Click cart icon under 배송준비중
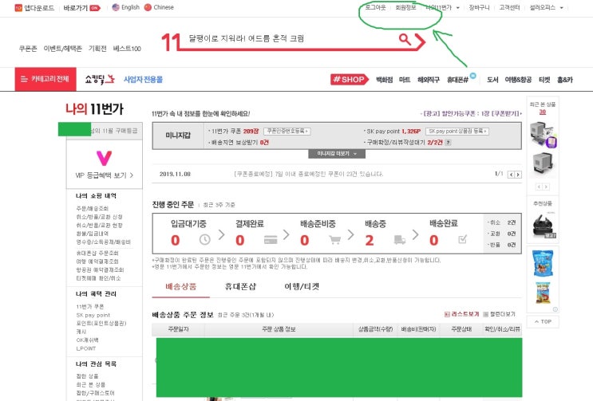The width and height of the screenshot is (593, 401). coord(334,239)
